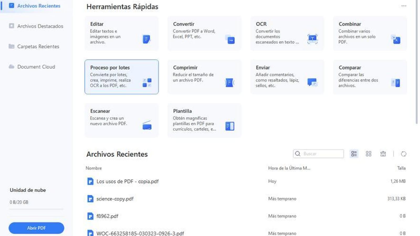Open Carpetas Recientes in sidebar
The image size is (420, 236).
click(38, 46)
